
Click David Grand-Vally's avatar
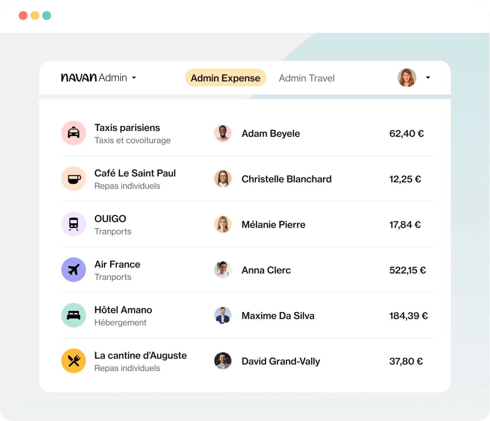pyautogui.click(x=223, y=361)
